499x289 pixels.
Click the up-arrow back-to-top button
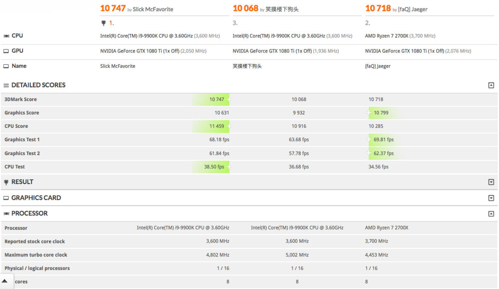pyautogui.click(x=5, y=281)
